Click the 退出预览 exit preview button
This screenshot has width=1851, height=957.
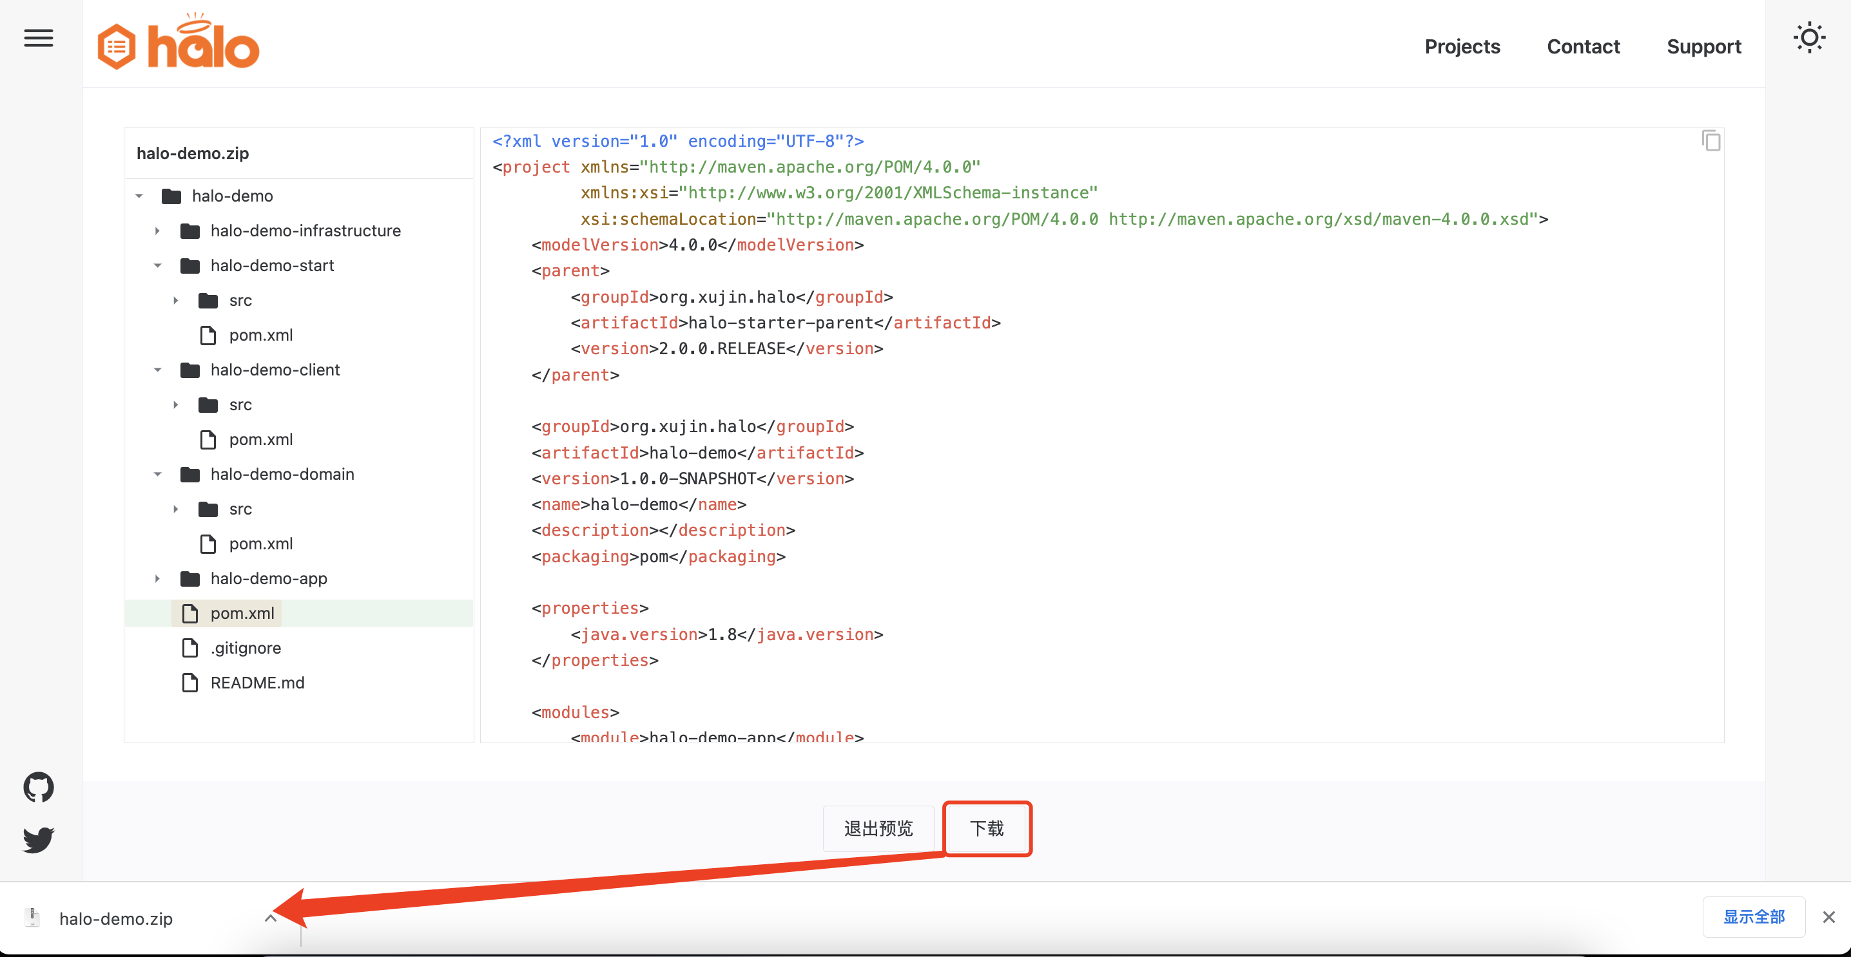(878, 828)
